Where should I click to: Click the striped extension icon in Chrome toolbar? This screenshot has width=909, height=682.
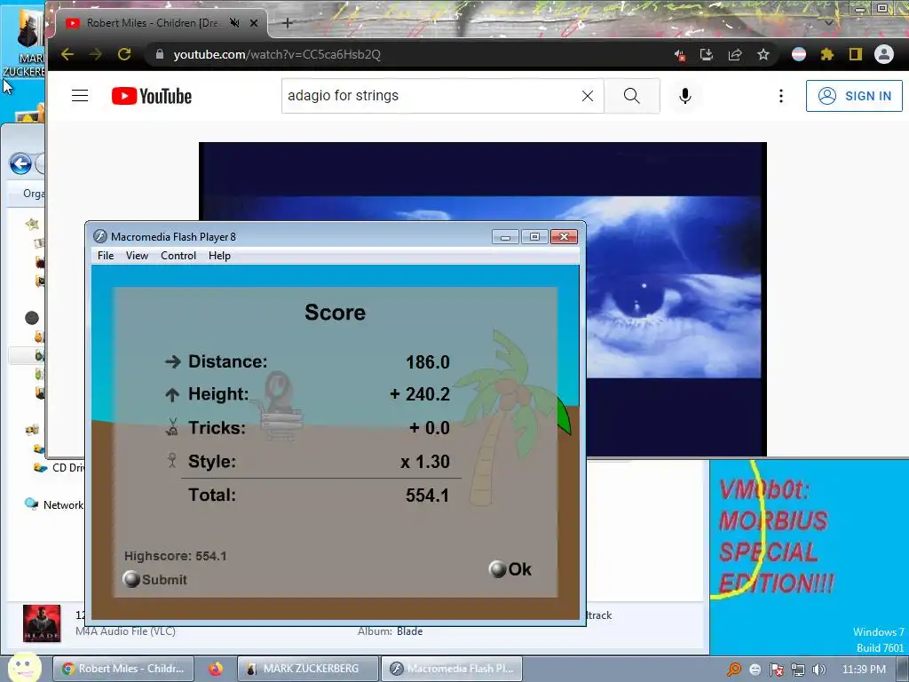point(799,54)
